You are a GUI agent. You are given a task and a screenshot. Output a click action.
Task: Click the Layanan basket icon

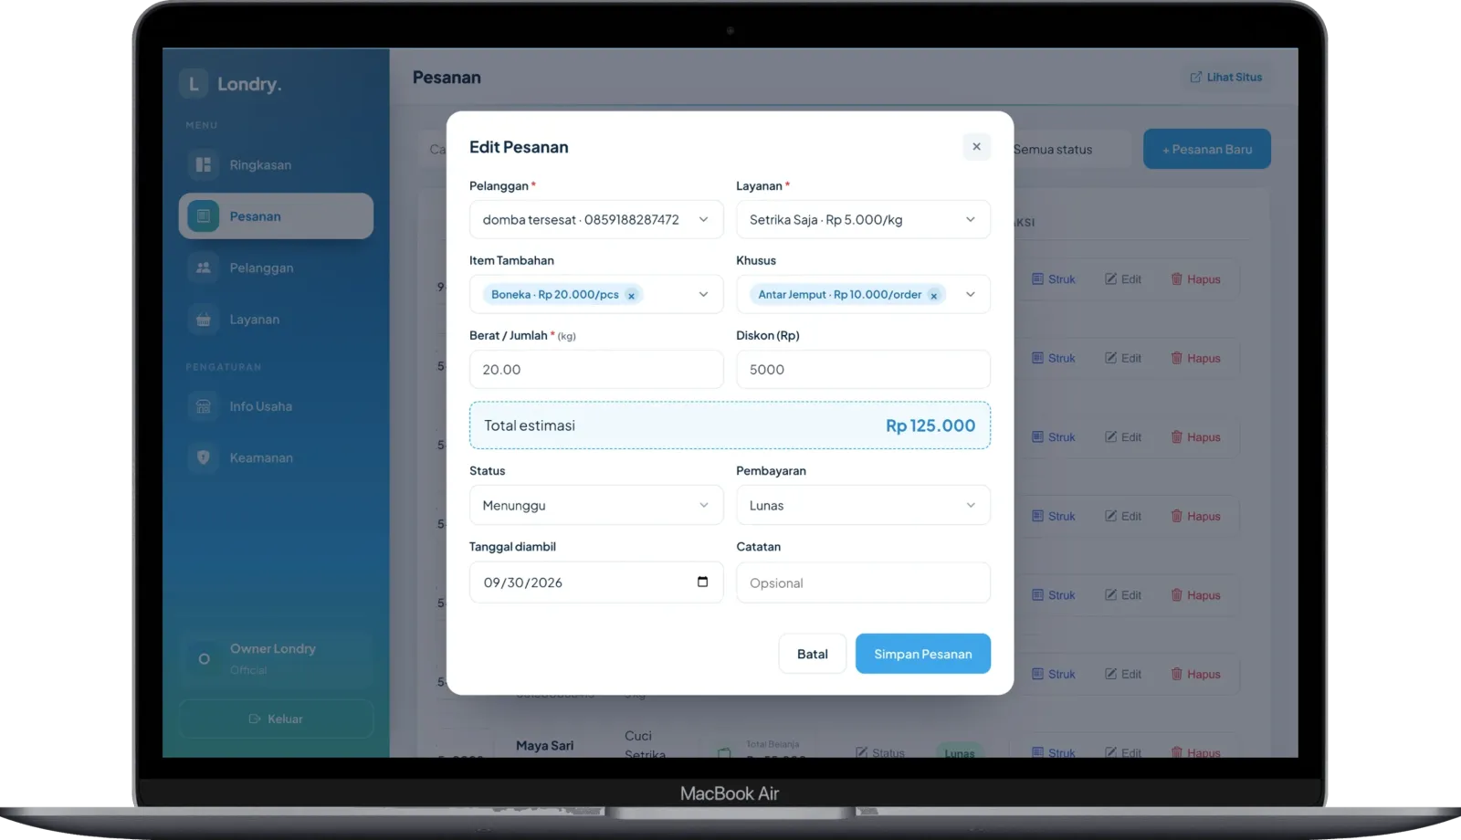[x=204, y=320]
